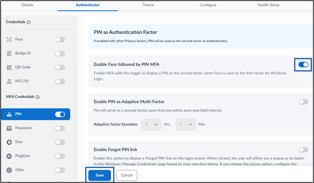Click the PIN as Authentication Factor heading
Image resolution: width=314 pixels, height=183 pixels.
125,32
